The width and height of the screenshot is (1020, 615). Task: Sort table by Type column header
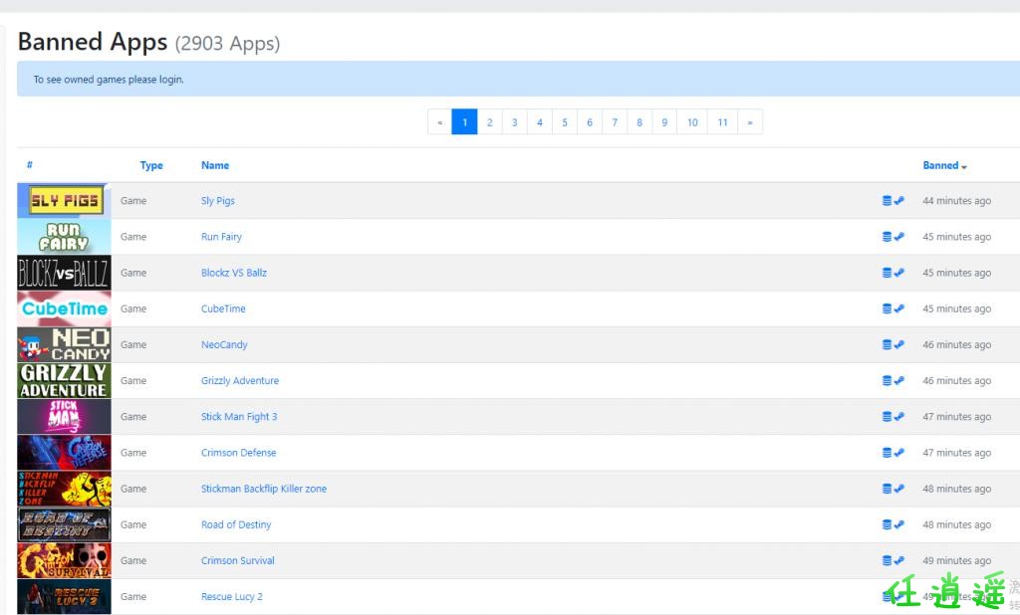151,166
